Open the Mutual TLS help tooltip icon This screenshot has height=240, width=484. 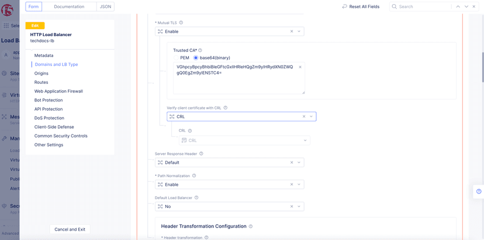[x=181, y=23]
